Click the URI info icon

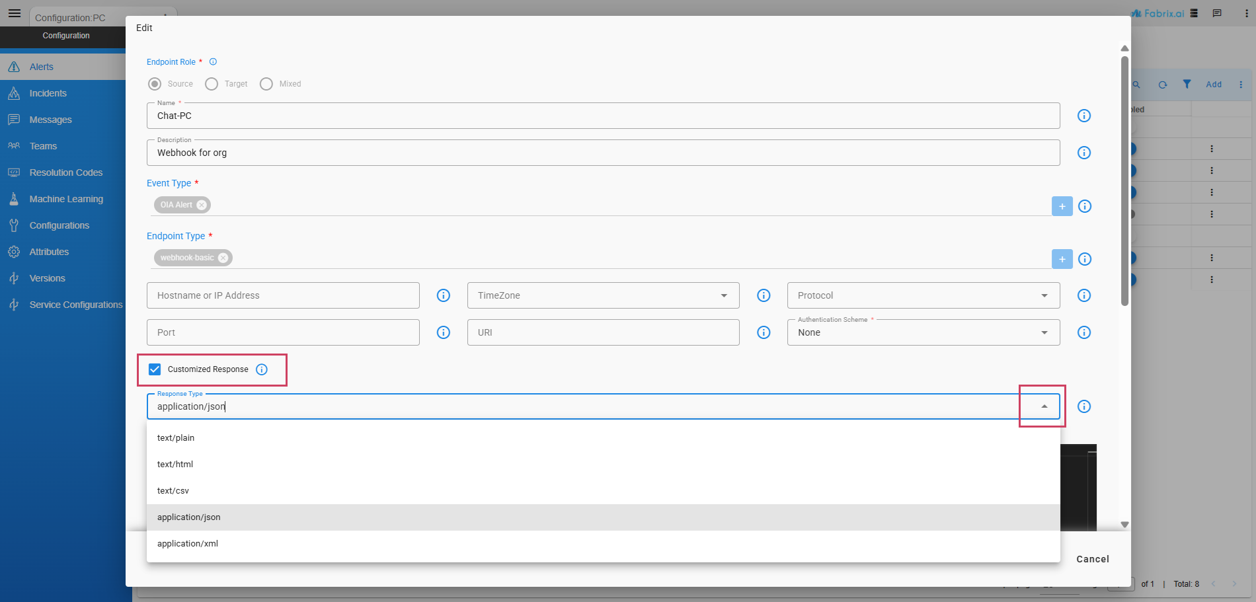764,332
